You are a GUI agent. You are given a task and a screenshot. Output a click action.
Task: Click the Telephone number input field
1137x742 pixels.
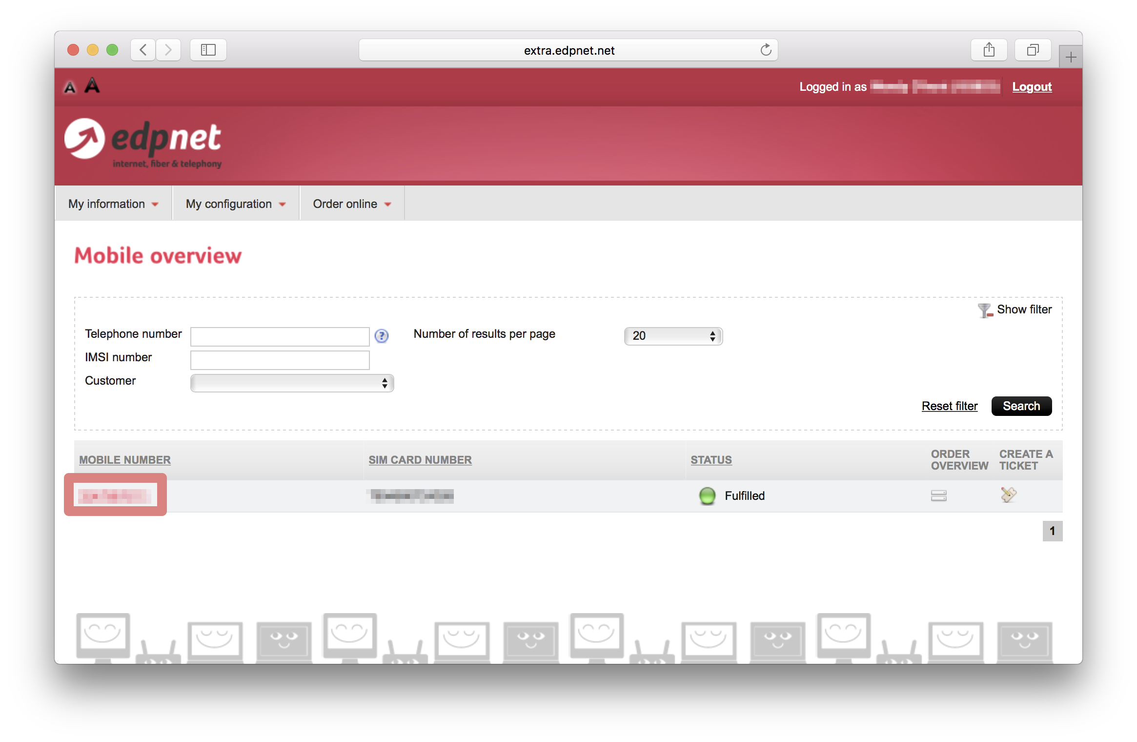click(280, 337)
